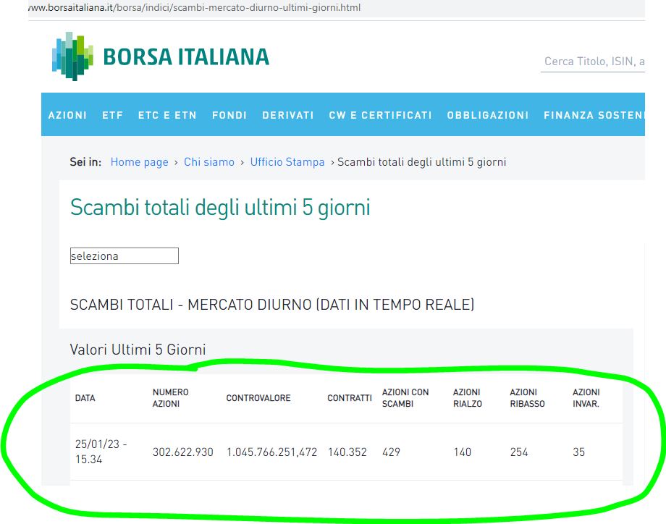Click the DATA column header

(x=85, y=398)
